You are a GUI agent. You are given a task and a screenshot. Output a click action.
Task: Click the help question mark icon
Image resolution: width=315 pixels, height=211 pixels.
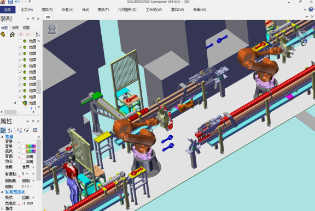coord(311,9)
